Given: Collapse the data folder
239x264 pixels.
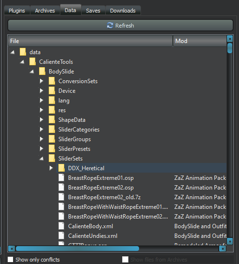Looking at the screenshot, I should coord(13,52).
